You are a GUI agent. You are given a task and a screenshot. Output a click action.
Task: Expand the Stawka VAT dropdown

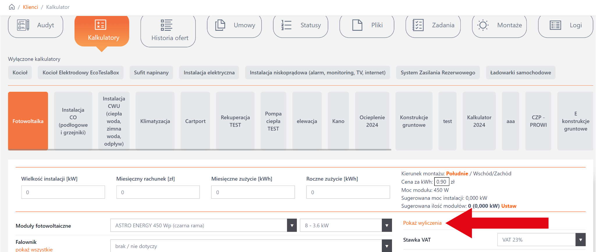click(x=580, y=240)
